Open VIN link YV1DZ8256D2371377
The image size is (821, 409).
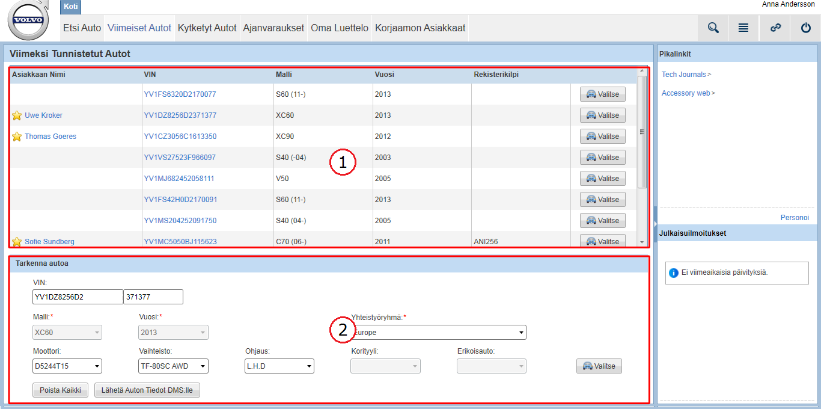coord(180,115)
